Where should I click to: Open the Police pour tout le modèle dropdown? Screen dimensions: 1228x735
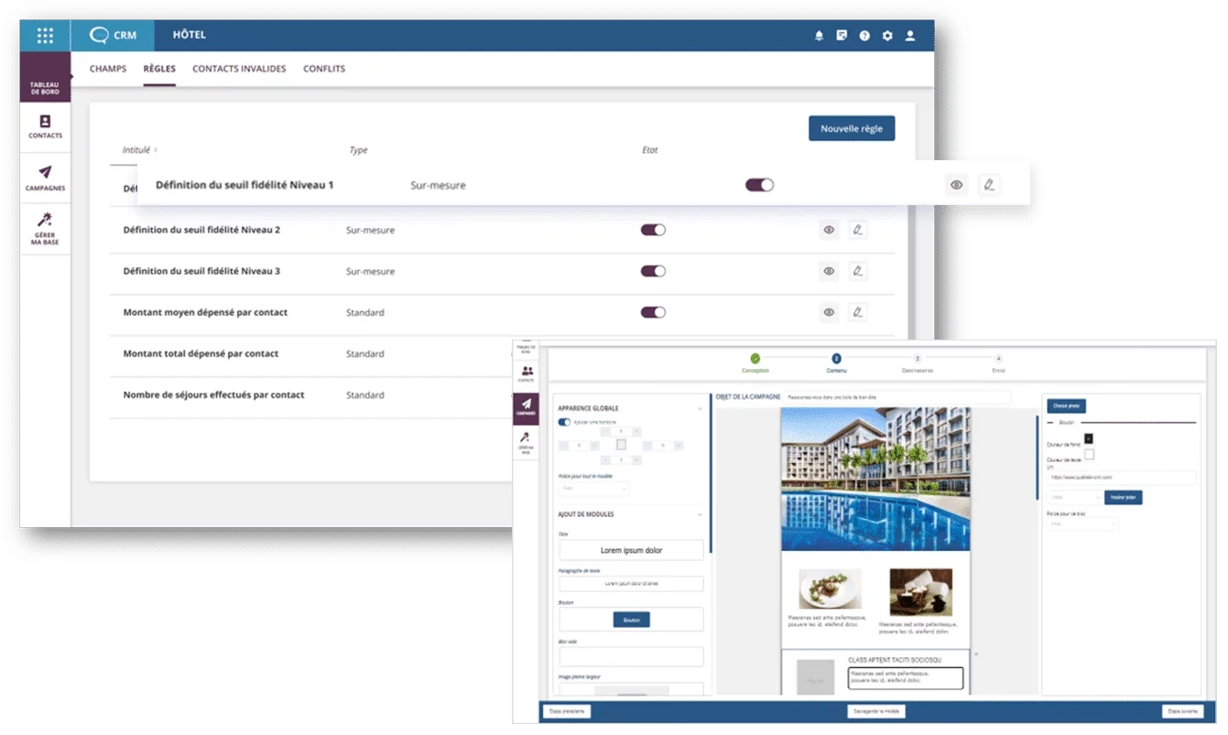(593, 489)
